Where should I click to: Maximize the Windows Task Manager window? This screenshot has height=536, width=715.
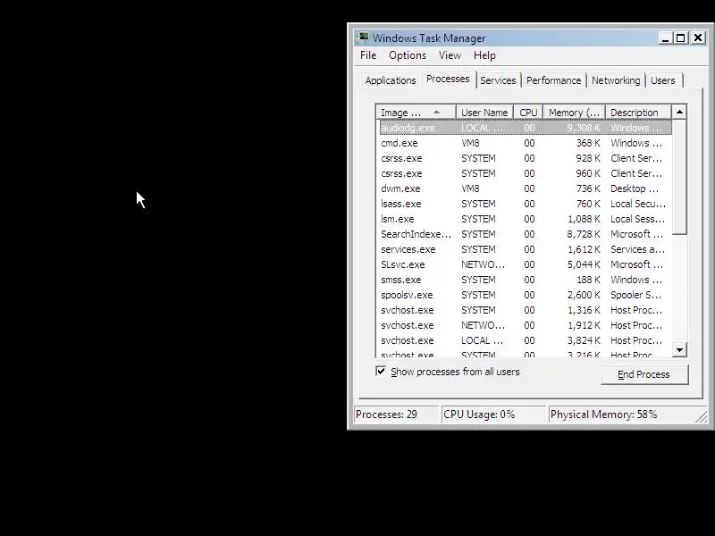click(x=681, y=38)
